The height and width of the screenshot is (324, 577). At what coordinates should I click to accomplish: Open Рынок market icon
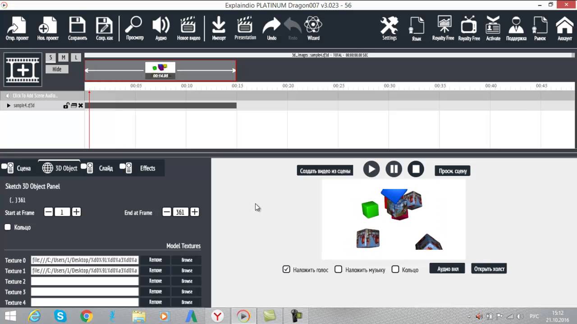[x=540, y=28]
